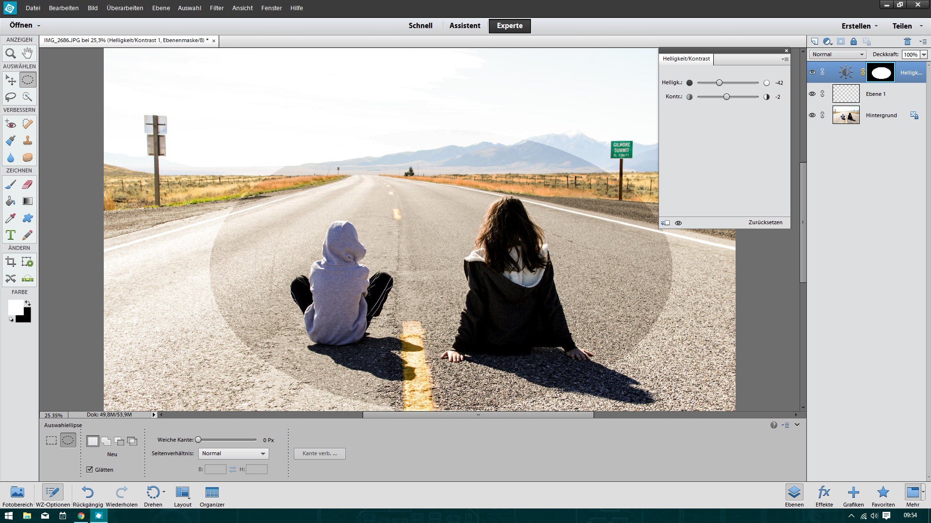The width and height of the screenshot is (931, 523).
Task: Hide the Hintergrund layer
Action: (x=812, y=115)
